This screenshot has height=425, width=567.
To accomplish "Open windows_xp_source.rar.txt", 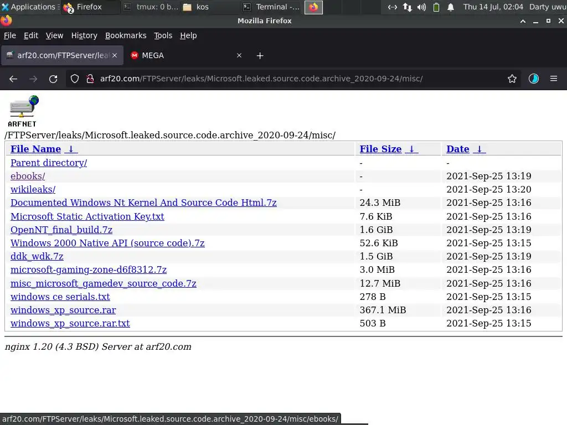I will coord(70,323).
